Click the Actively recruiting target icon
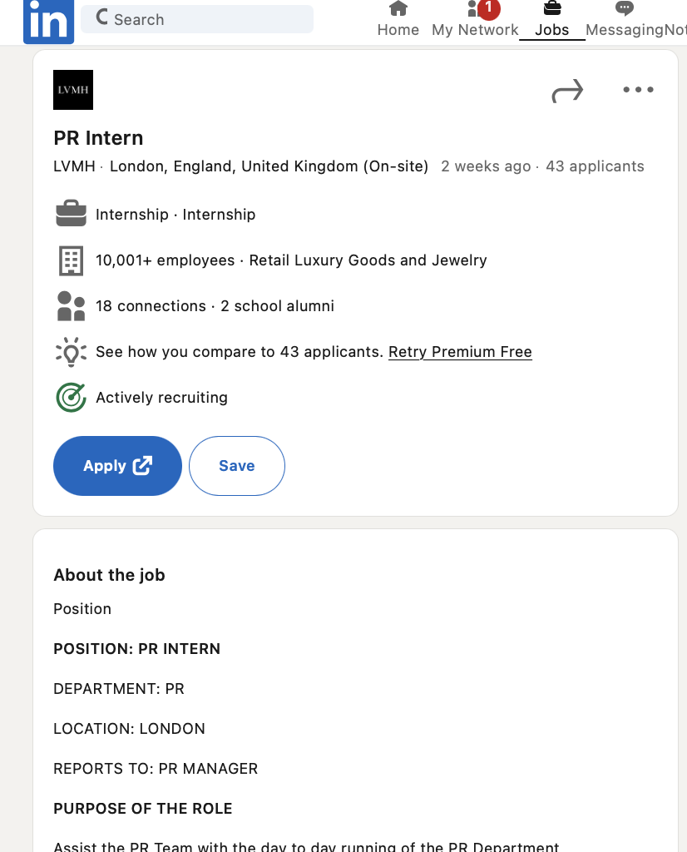The height and width of the screenshot is (852, 687). coord(72,397)
